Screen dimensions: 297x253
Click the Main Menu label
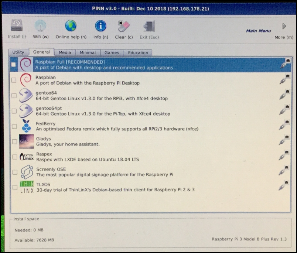pos(258,31)
